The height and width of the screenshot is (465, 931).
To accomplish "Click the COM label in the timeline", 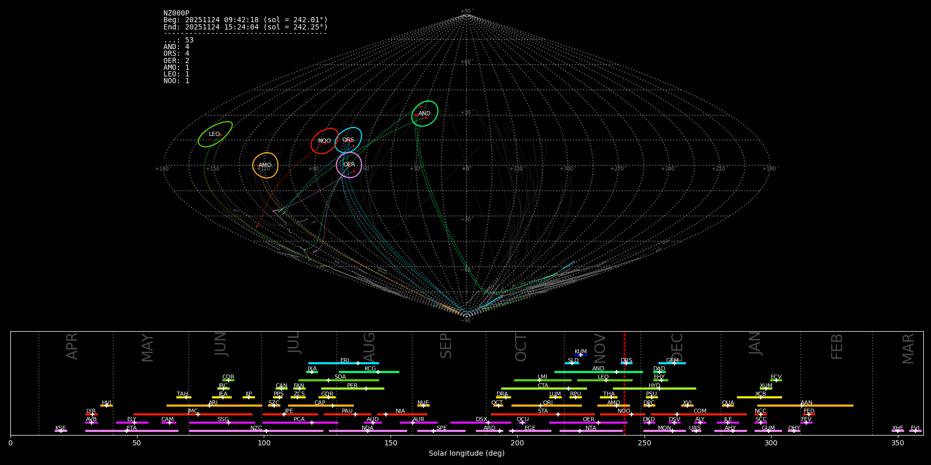I will point(700,411).
